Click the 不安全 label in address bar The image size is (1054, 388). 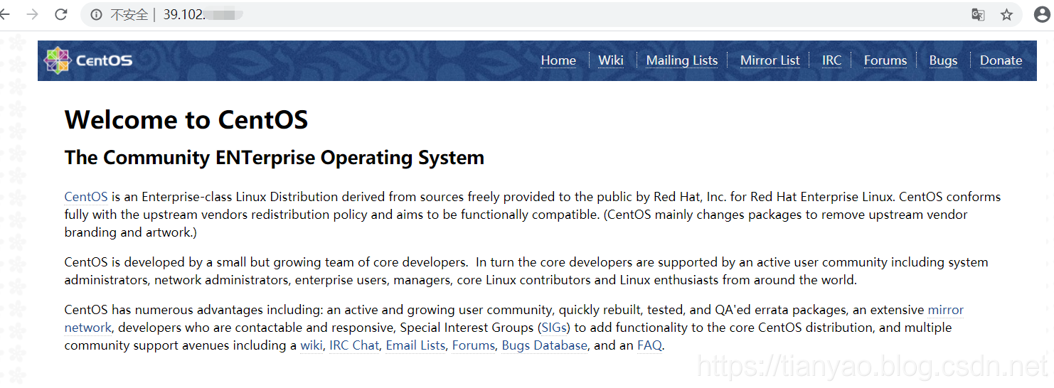click(x=129, y=15)
